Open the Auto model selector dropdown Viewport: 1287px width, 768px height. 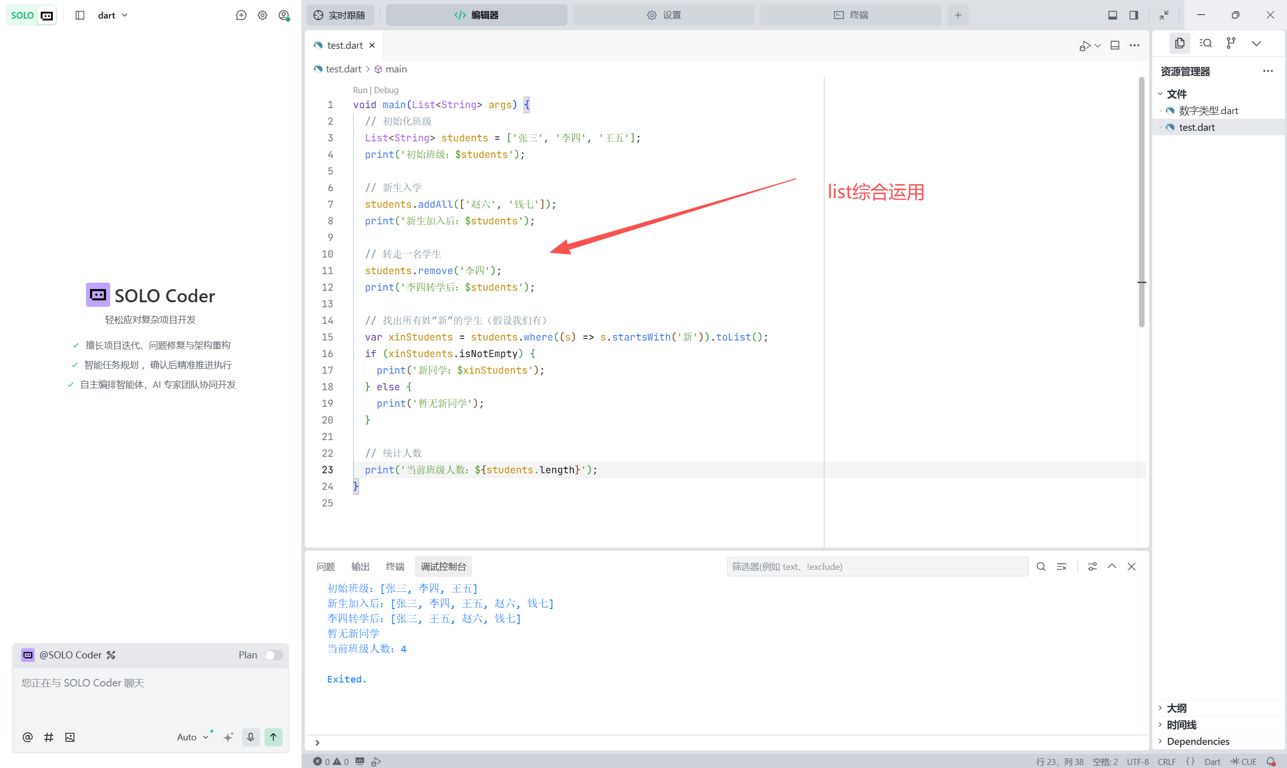(193, 737)
